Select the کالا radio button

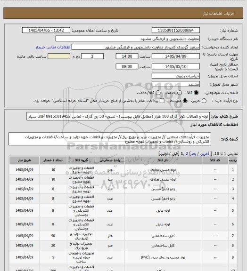tap(196, 93)
